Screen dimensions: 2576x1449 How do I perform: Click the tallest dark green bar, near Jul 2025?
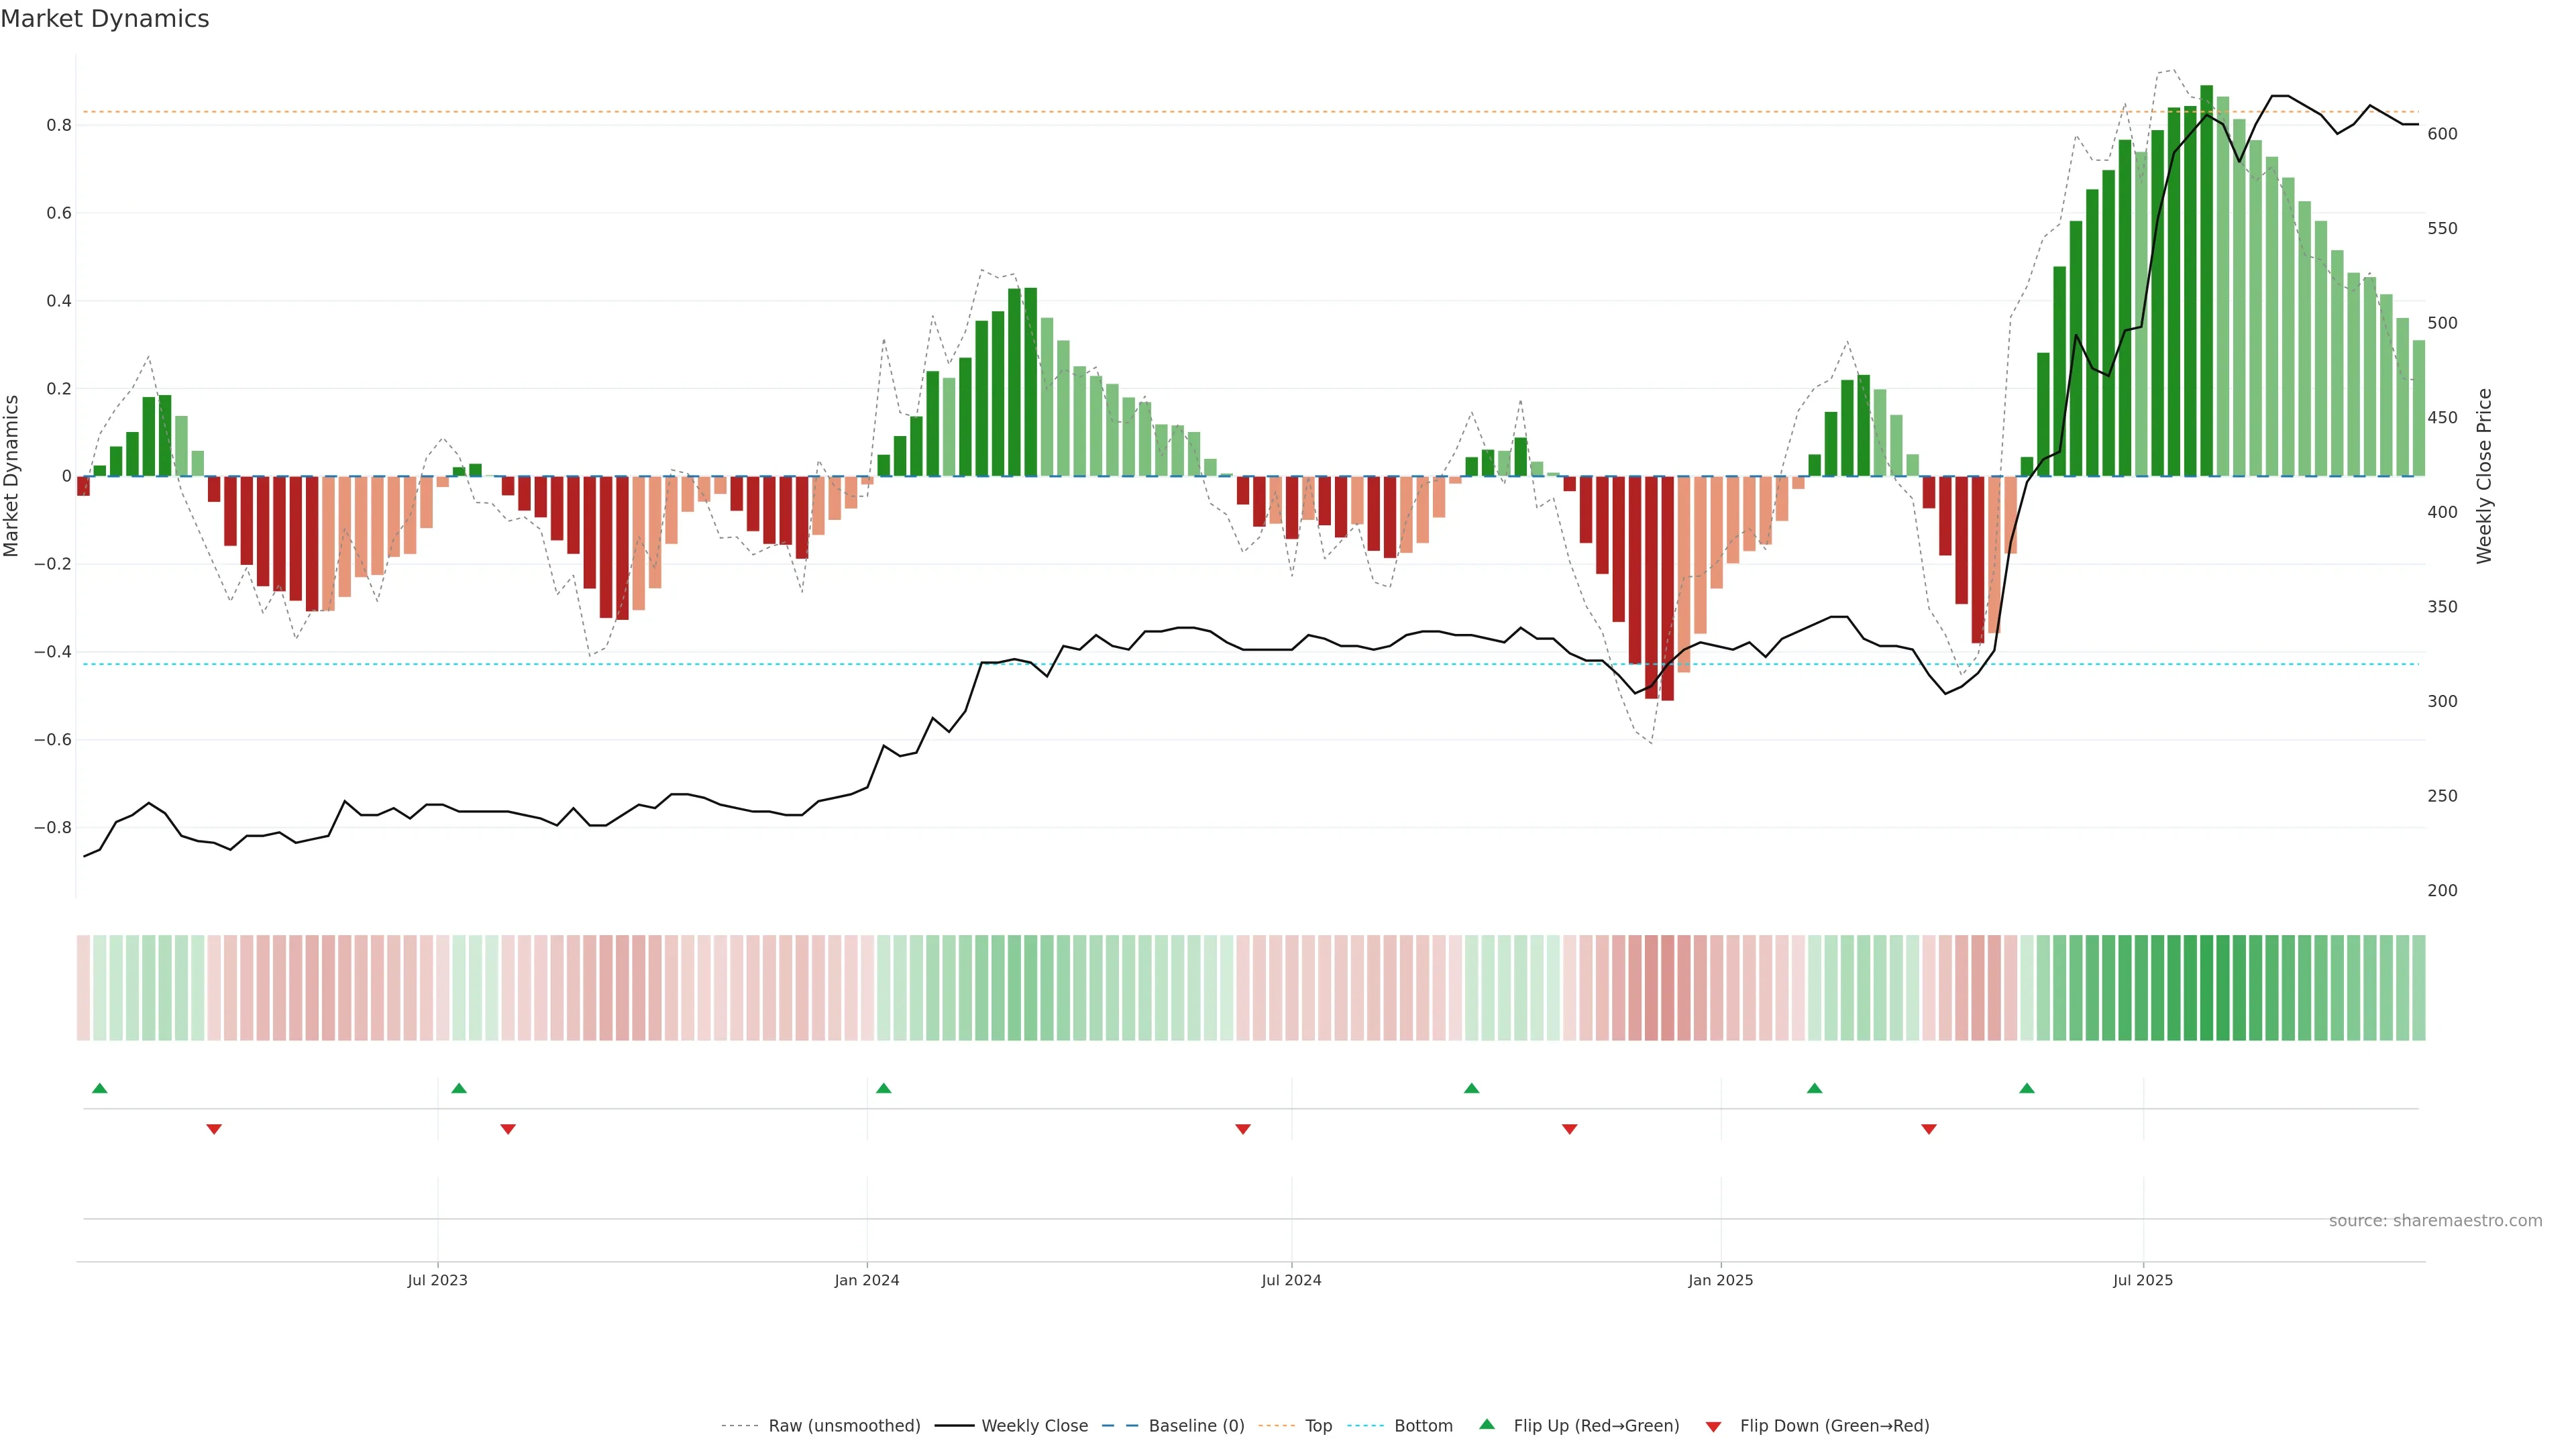tap(2206, 280)
